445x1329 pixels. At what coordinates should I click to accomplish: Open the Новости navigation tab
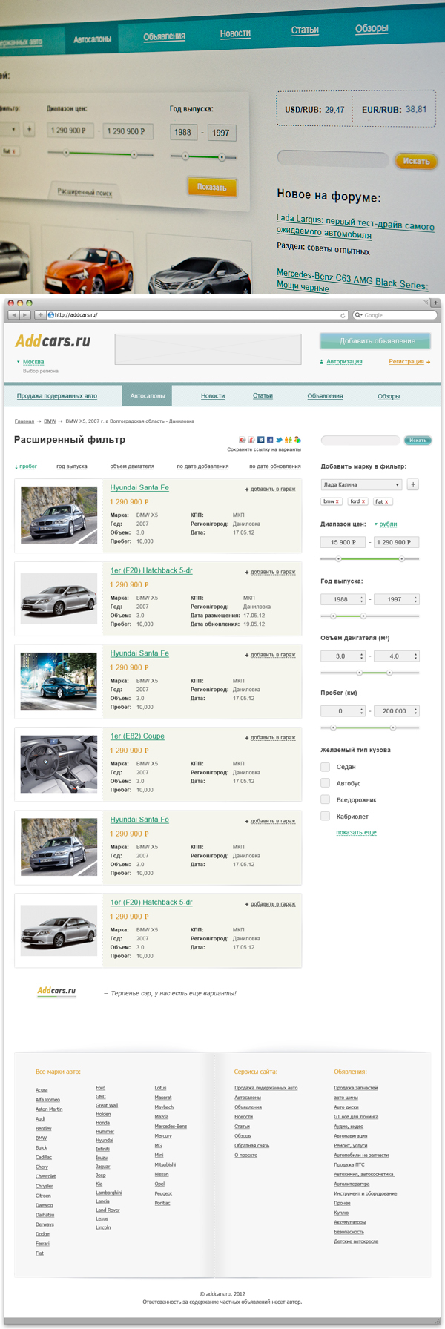point(213,396)
